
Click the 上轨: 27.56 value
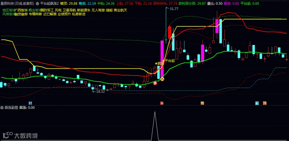pyautogui.click(x=125, y=4)
